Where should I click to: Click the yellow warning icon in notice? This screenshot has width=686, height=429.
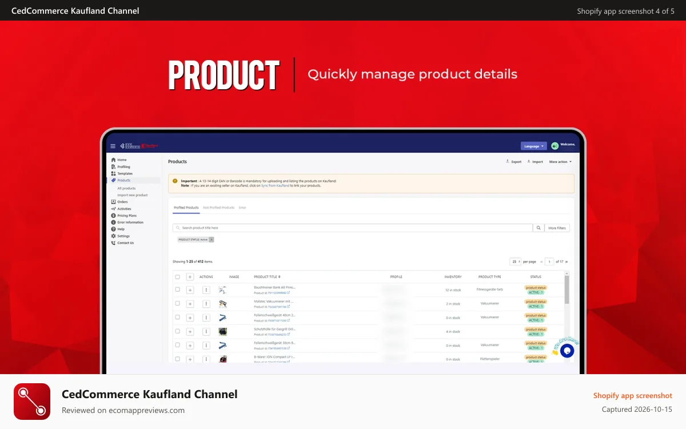(175, 181)
